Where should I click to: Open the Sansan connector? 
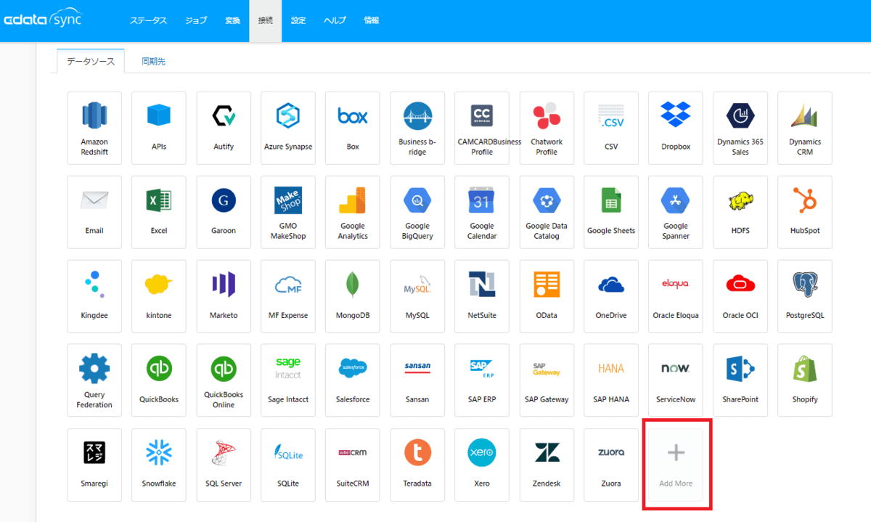[417, 380]
